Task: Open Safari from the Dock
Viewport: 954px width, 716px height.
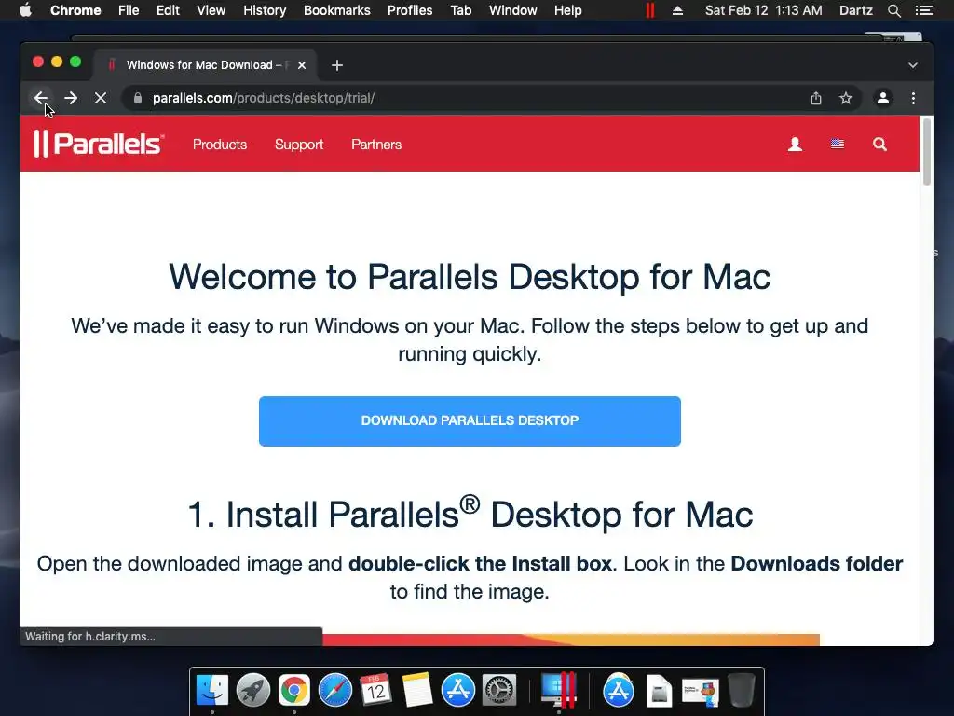Action: tap(334, 691)
